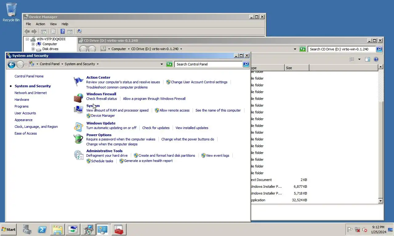Click Check firewall status link
Viewport: 394px width, 236px height.
pyautogui.click(x=102, y=99)
